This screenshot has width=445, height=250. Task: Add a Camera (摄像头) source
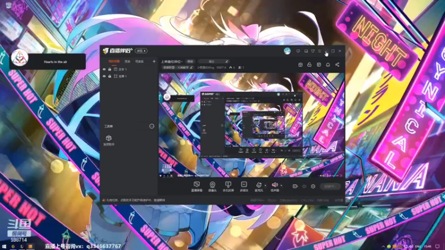point(212,187)
